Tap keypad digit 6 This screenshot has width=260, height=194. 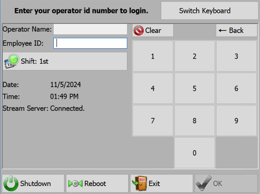click(236, 88)
